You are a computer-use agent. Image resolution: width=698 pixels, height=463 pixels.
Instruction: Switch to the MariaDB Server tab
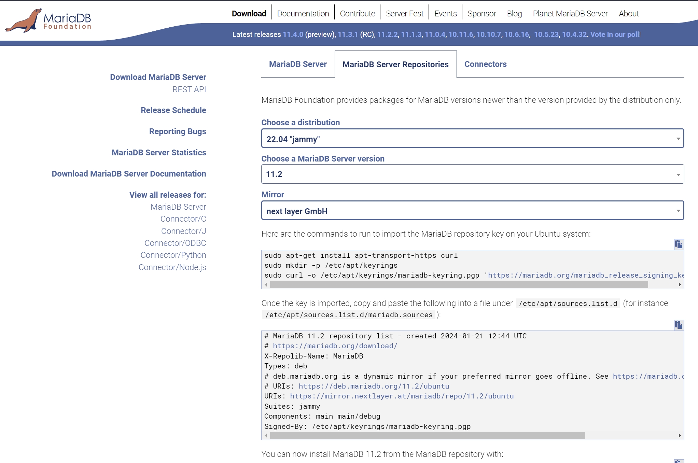tap(298, 64)
